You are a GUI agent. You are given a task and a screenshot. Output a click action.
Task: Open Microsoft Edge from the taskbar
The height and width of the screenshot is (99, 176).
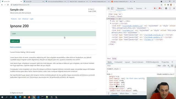tap(20, 97)
